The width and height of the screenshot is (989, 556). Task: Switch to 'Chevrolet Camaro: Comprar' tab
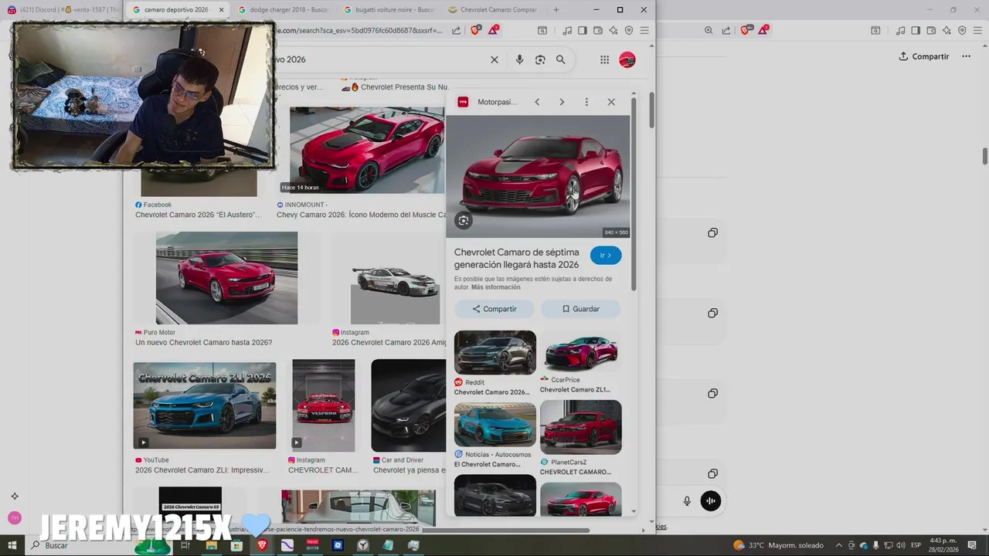[492, 10]
